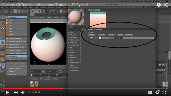Image resolution: width=171 pixels, height=96 pixels.
Task: Toggle the Z-axis lock icon
Action: 40,11
